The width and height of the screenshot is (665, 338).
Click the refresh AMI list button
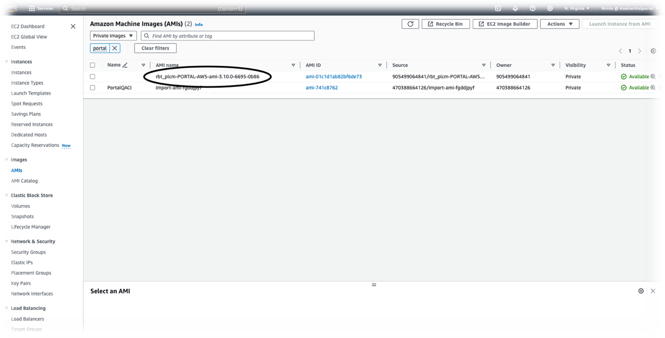tap(410, 24)
